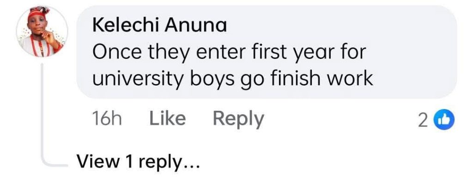Image resolution: width=473 pixels, height=178 pixels.
Task: Open the 16h comment timestamp
Action: 107,119
